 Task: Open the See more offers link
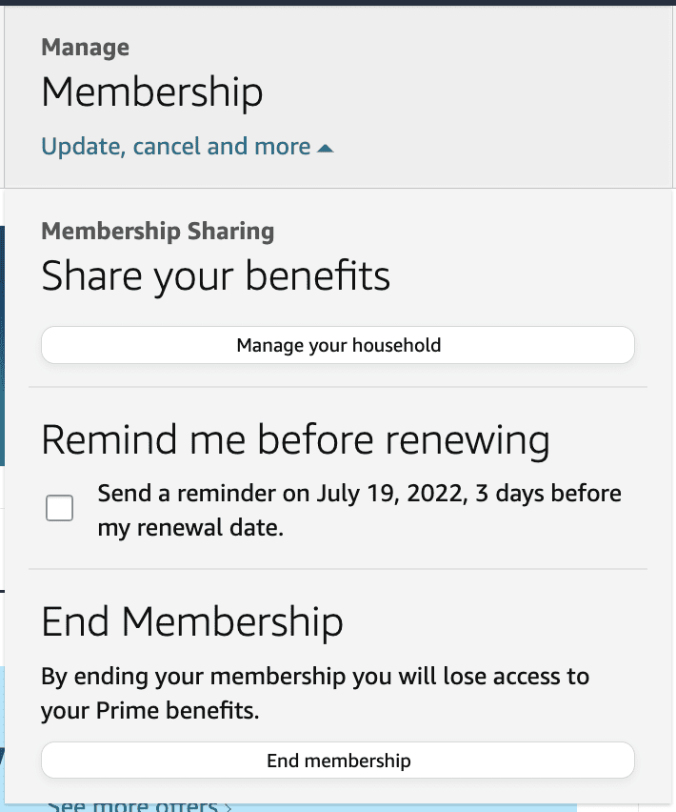[133, 805]
